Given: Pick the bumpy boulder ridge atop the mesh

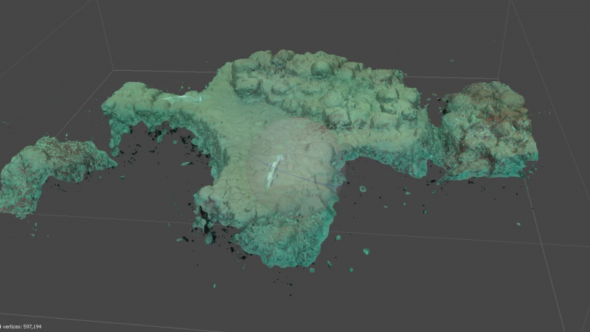Looking at the screenshot, I should click(x=324, y=89).
